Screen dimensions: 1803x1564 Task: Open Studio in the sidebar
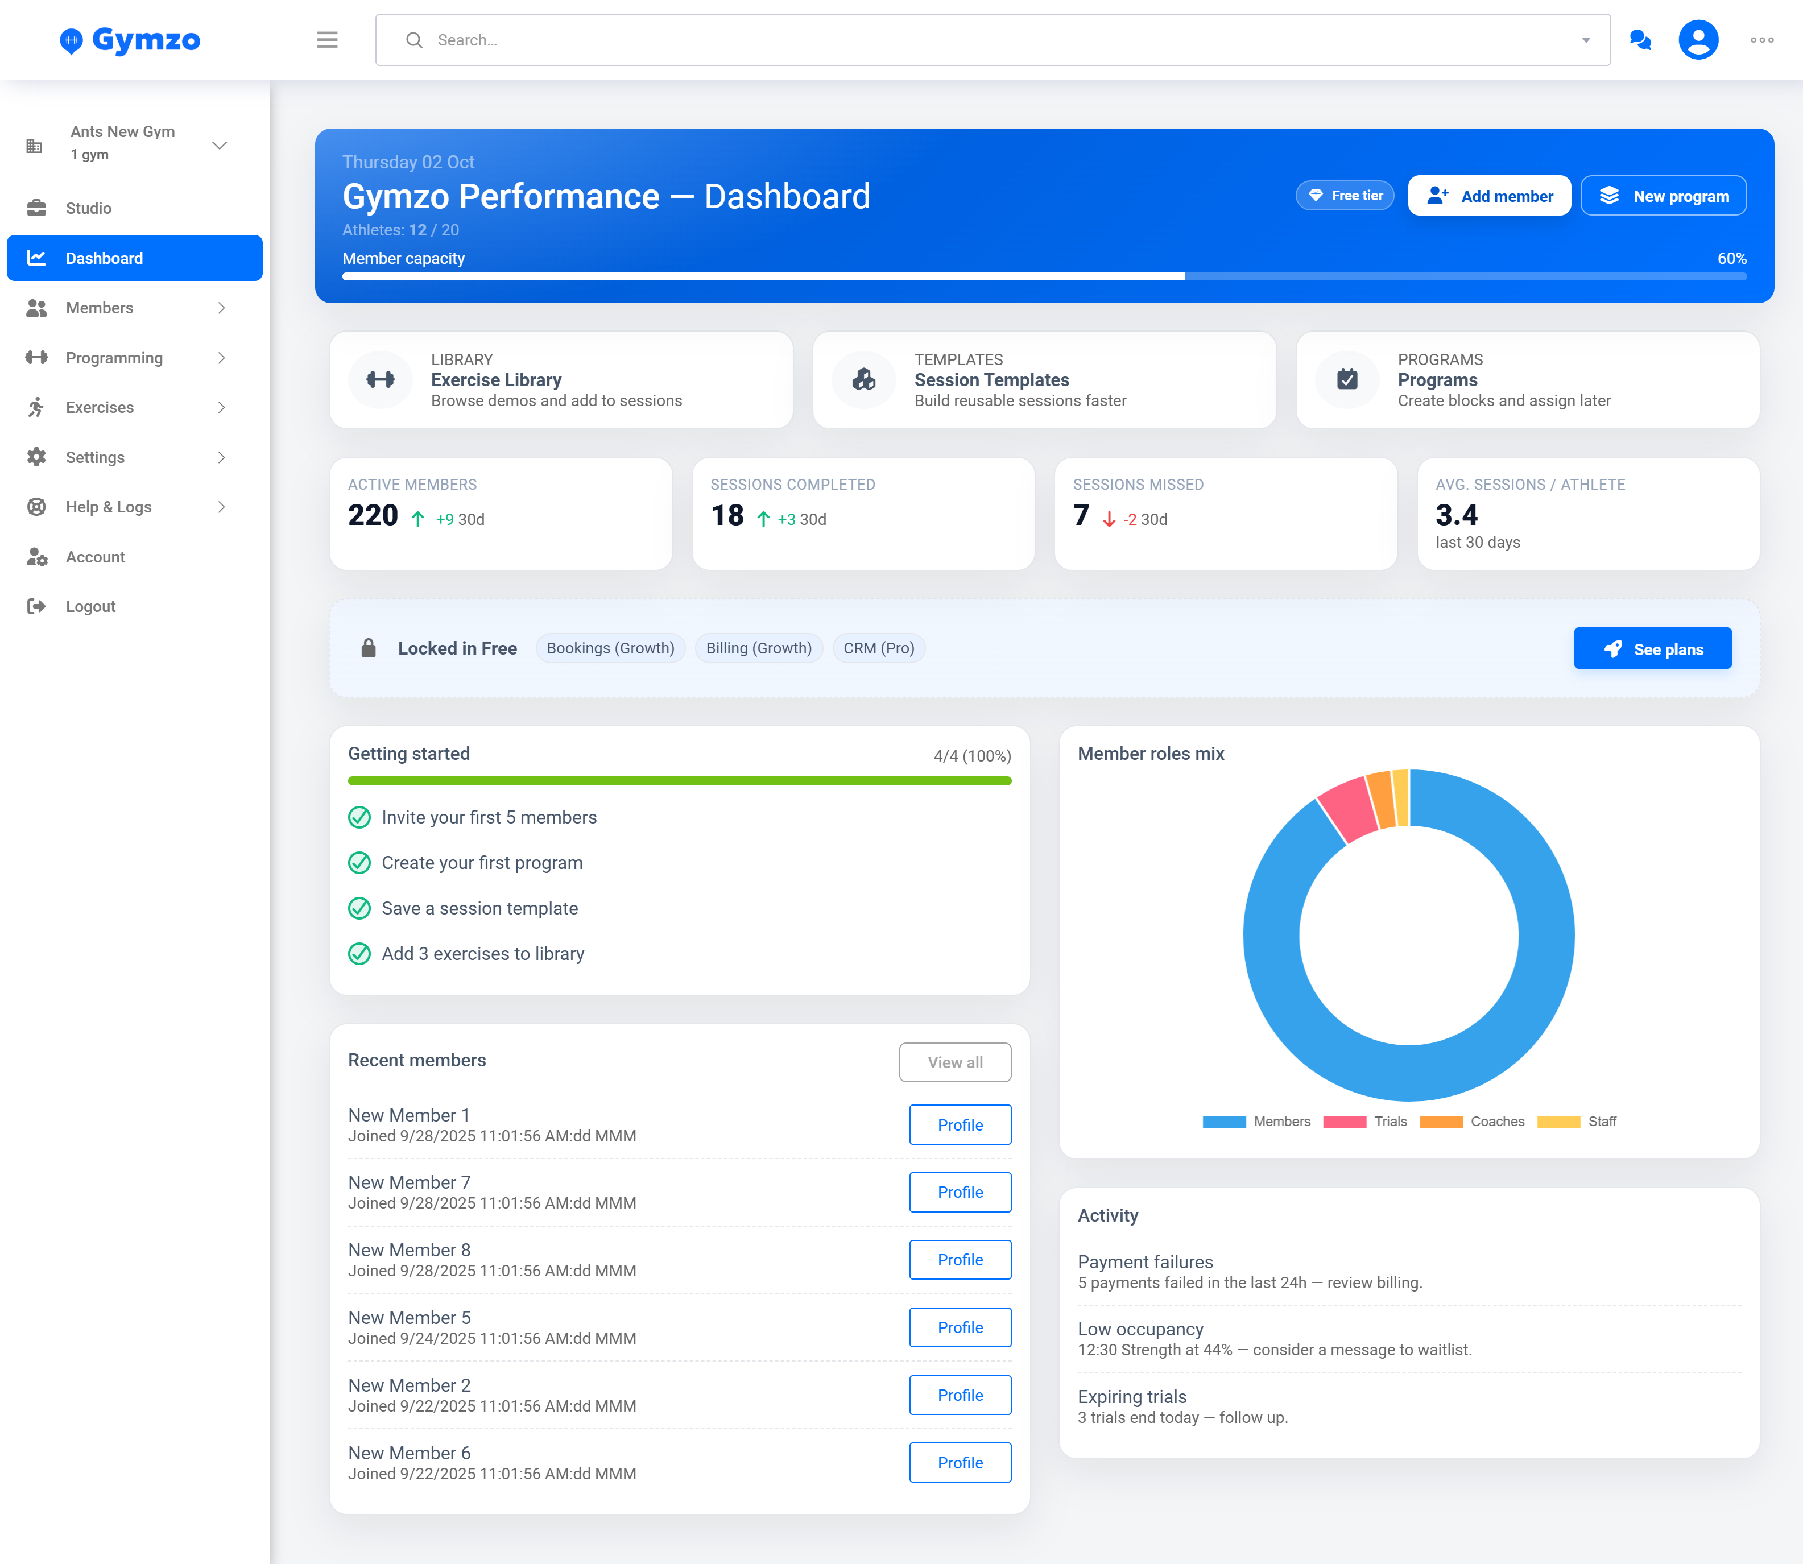click(x=88, y=208)
